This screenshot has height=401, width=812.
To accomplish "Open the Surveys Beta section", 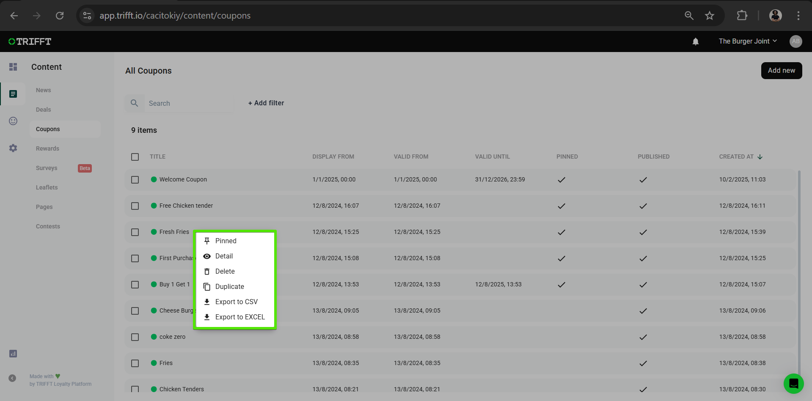I will click(x=65, y=168).
